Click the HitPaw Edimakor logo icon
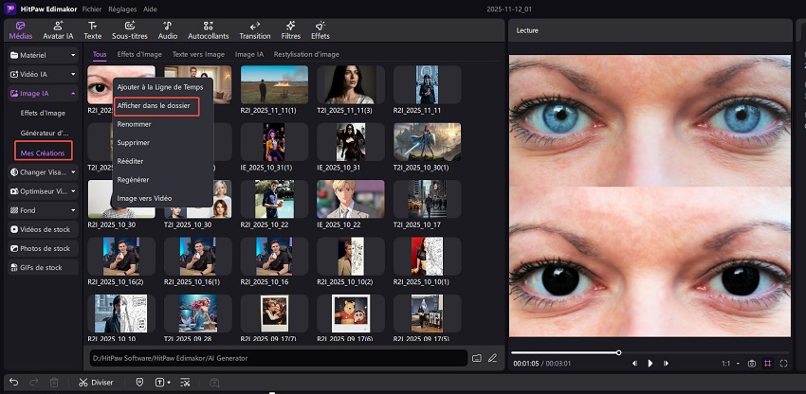 point(9,9)
